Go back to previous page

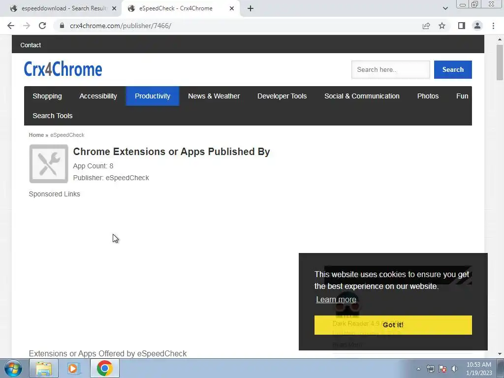(11, 26)
